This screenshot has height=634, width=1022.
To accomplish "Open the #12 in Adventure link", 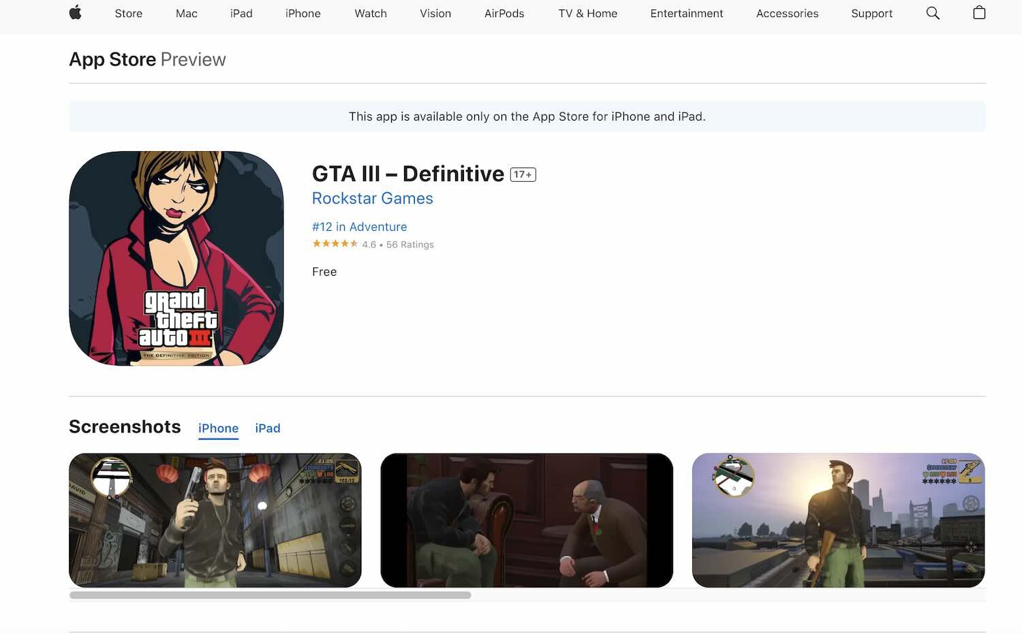I will pos(360,227).
